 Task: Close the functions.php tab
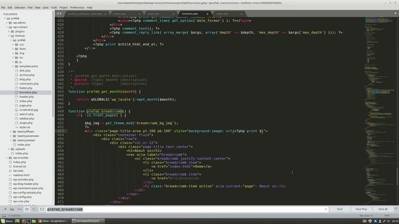point(208,14)
